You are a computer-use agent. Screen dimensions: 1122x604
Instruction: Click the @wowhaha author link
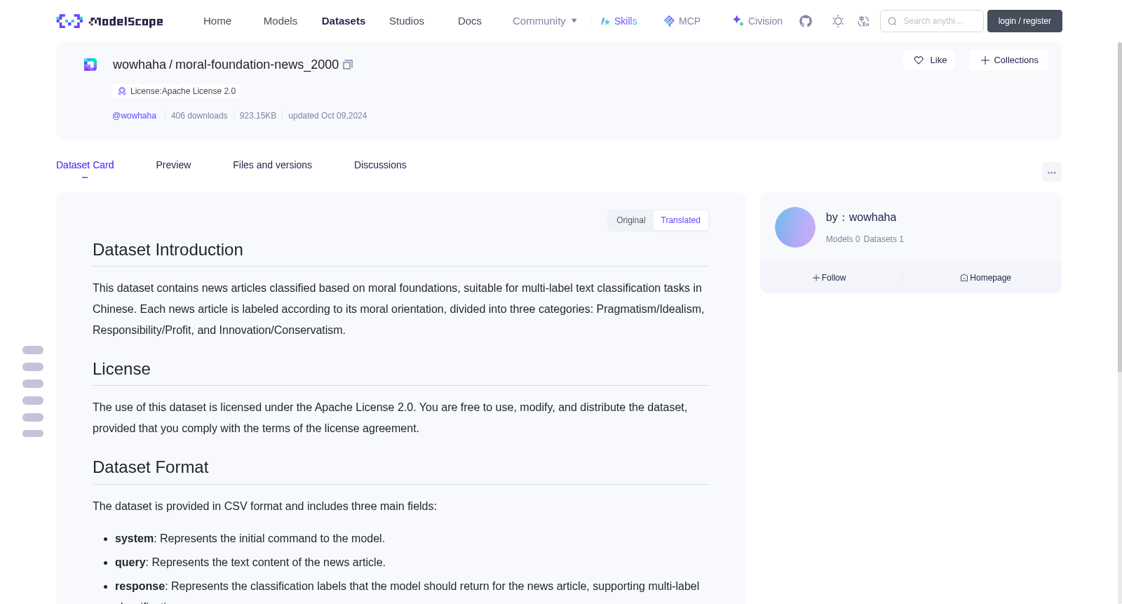point(134,116)
